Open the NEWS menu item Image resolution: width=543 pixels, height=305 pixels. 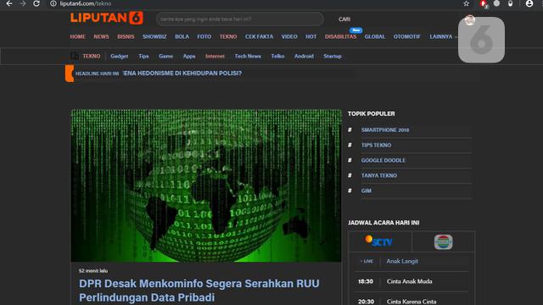coord(101,36)
